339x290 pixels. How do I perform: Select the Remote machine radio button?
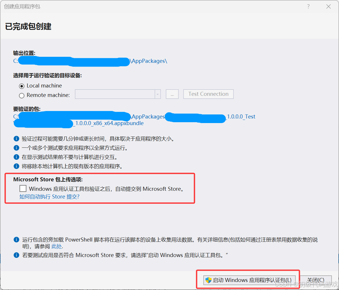[x=22, y=96]
